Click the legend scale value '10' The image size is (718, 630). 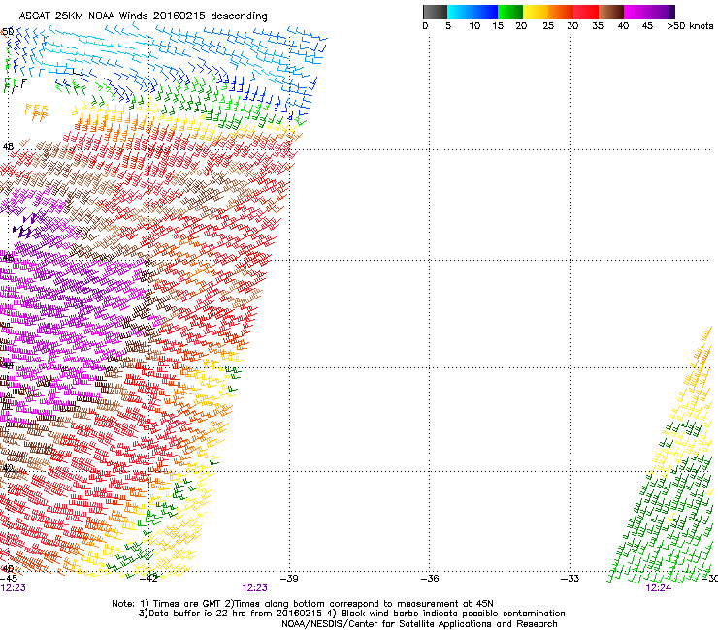point(474,26)
